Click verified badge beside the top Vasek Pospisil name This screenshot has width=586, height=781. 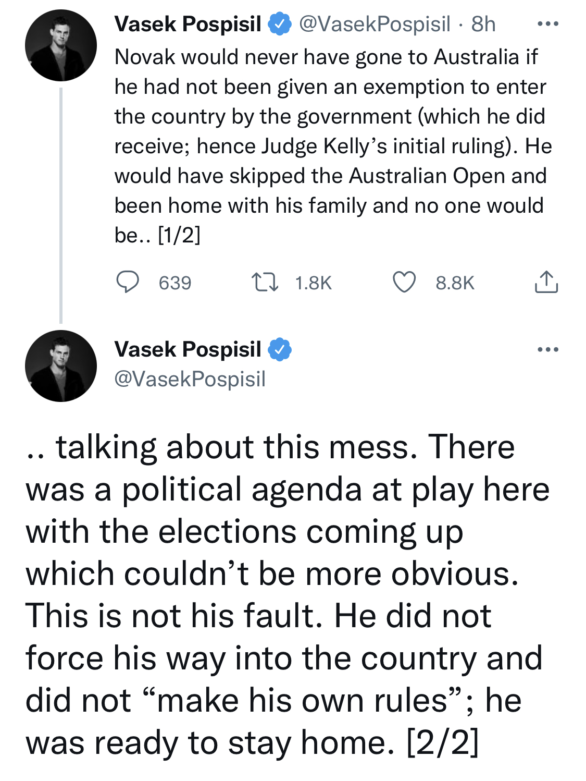click(280, 24)
